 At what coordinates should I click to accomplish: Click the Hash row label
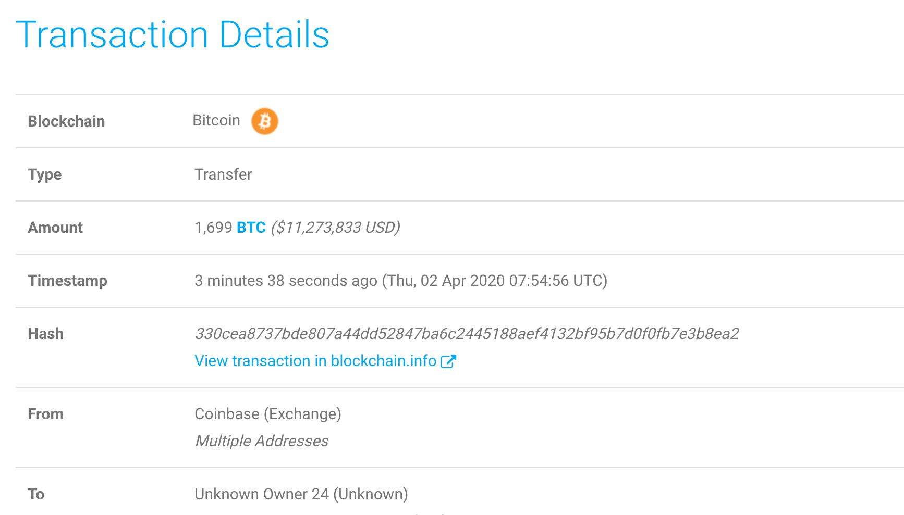point(45,334)
